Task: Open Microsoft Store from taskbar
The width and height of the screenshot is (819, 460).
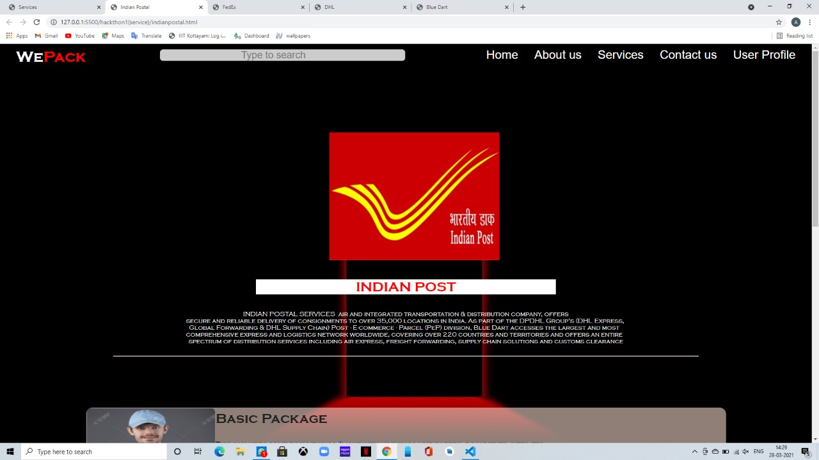Action: [282, 452]
